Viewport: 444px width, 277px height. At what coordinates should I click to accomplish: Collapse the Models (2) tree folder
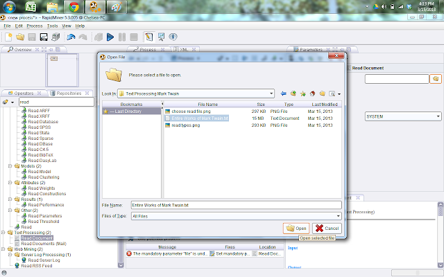[10, 166]
